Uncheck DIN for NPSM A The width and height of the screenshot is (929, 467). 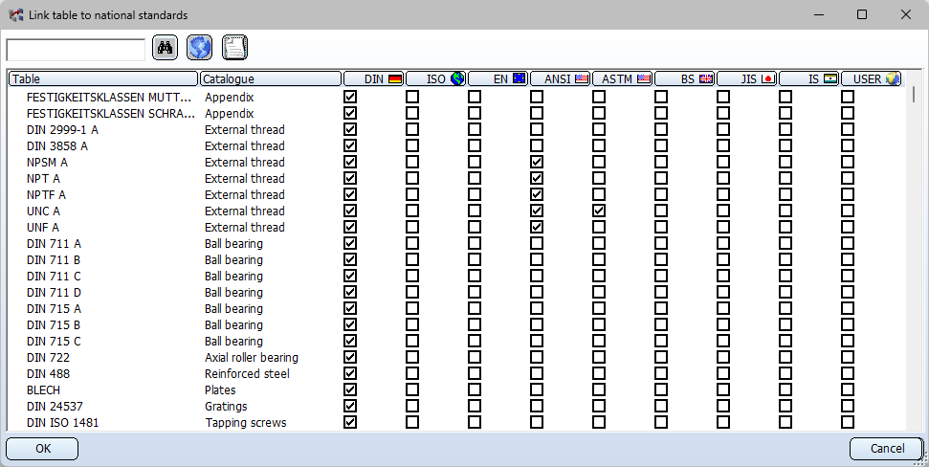(350, 162)
